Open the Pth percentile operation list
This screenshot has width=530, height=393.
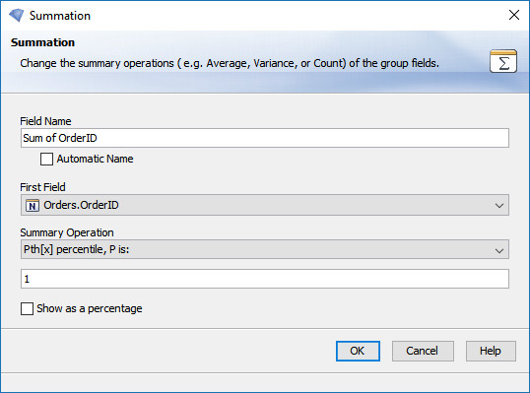click(265, 249)
